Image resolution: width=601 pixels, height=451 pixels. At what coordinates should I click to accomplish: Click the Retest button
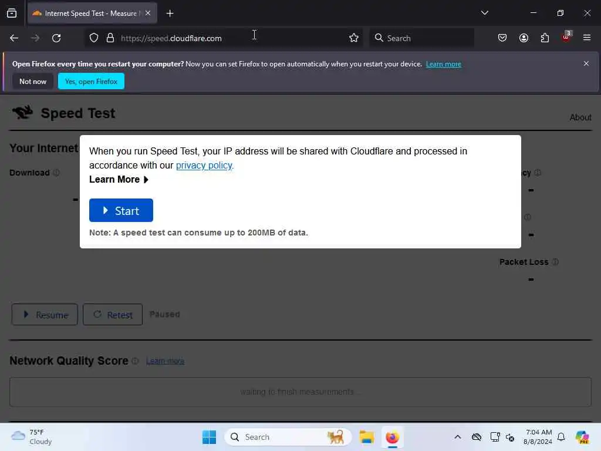[113, 315]
